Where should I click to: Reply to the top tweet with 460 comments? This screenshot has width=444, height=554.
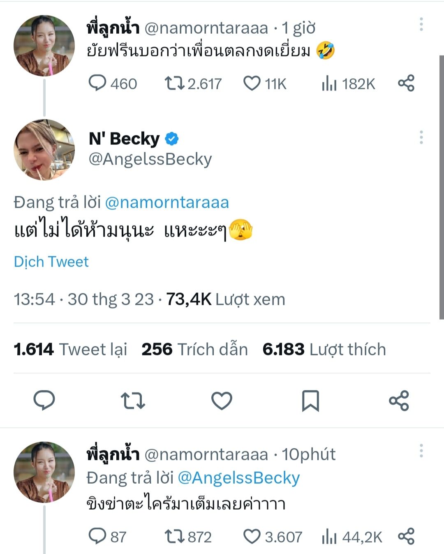tap(97, 83)
